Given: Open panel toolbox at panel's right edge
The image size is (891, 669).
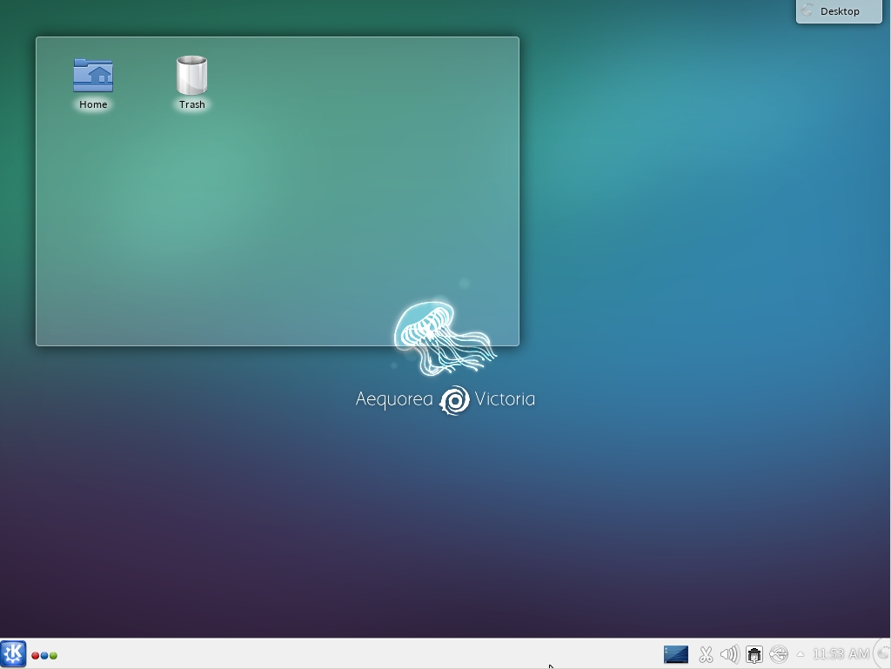Looking at the screenshot, I should (x=884, y=654).
